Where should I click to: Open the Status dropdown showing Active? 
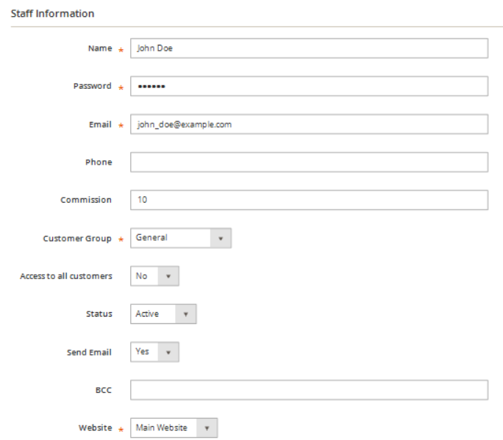click(x=163, y=314)
